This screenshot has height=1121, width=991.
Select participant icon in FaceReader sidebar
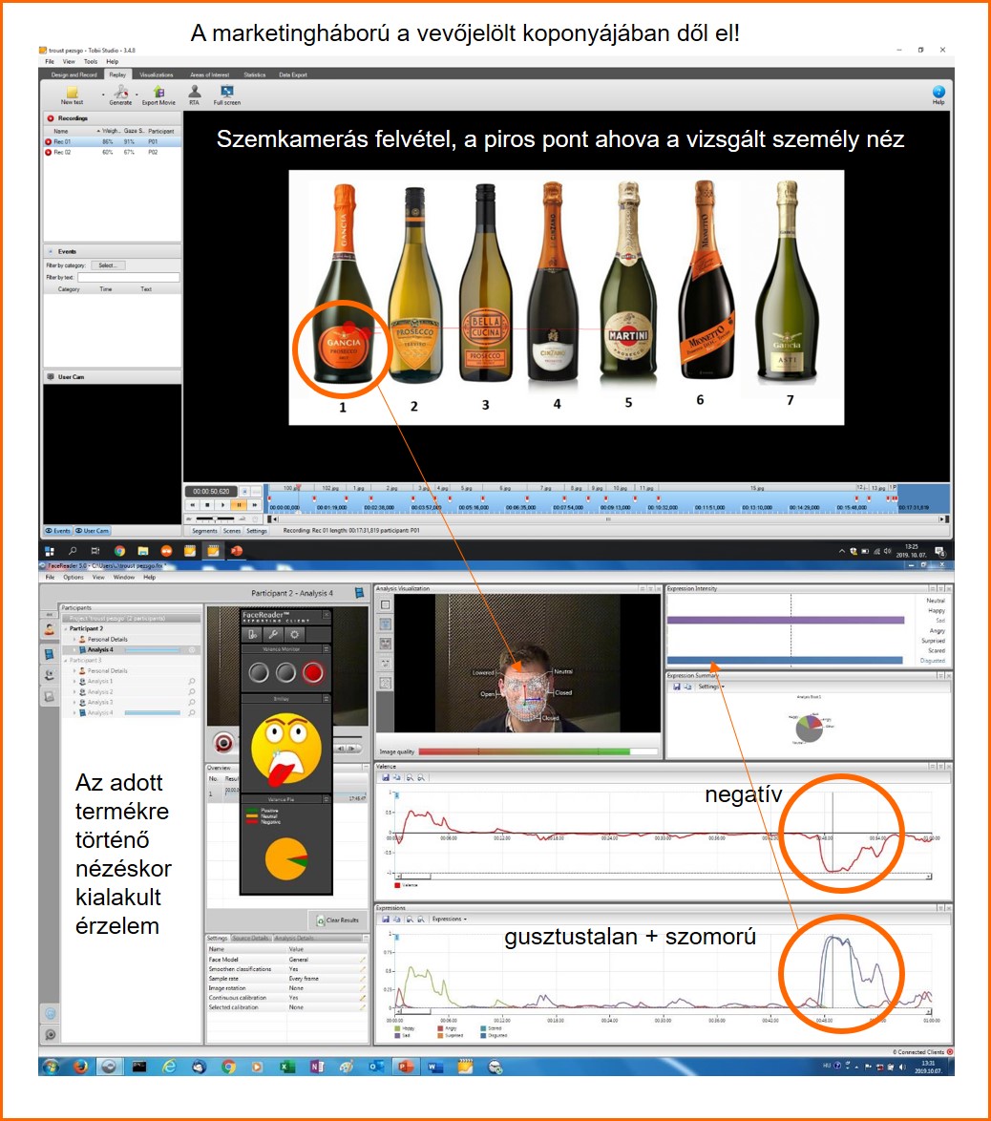click(x=50, y=630)
